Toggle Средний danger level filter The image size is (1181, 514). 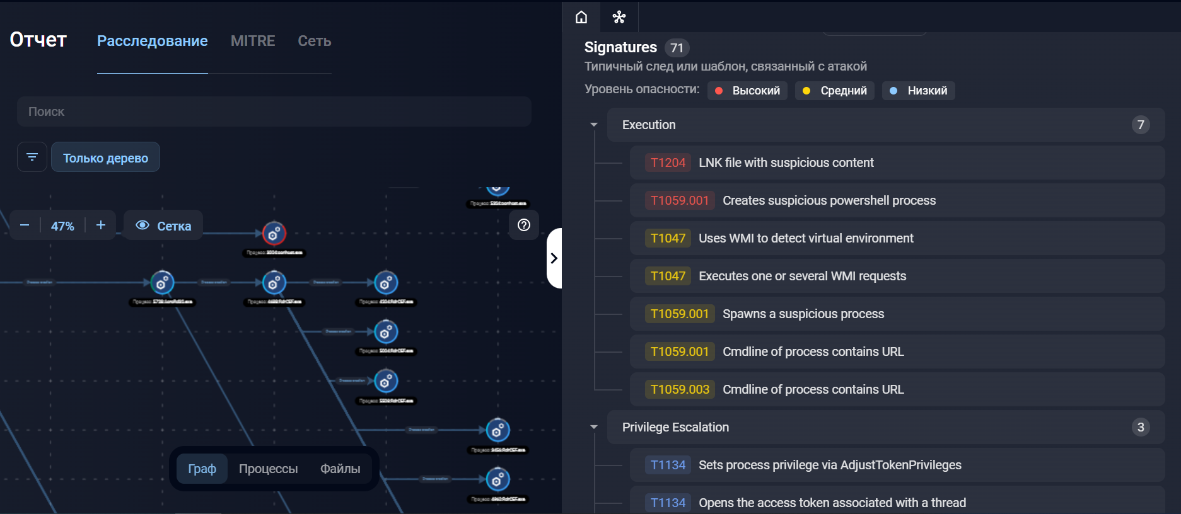[x=834, y=91]
